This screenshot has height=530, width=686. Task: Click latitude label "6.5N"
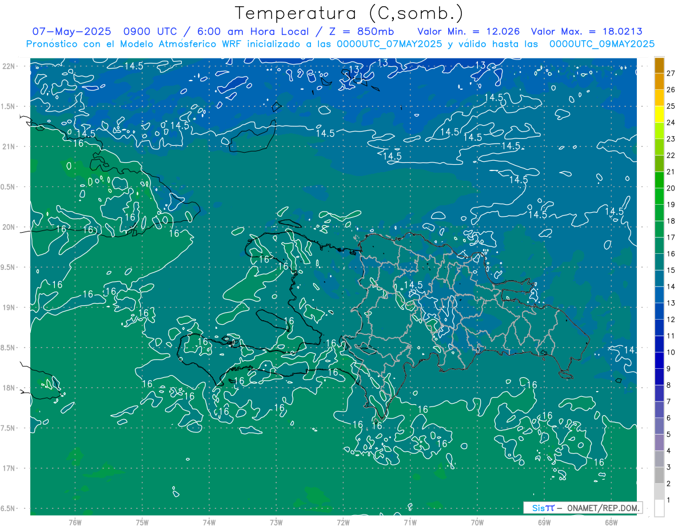click(x=9, y=509)
